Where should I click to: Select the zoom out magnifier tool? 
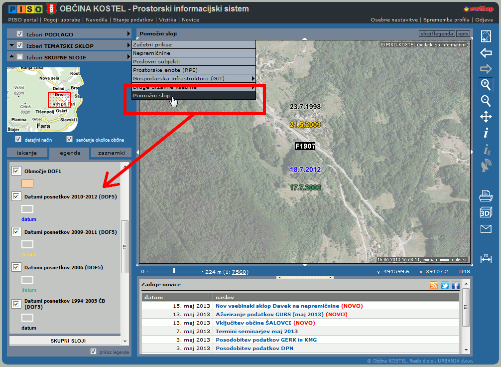(x=486, y=101)
